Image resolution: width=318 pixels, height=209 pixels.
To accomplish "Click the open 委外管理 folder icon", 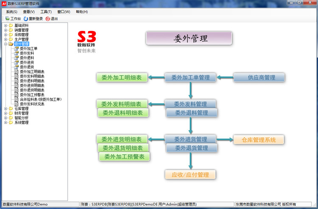I will coord(11,44).
